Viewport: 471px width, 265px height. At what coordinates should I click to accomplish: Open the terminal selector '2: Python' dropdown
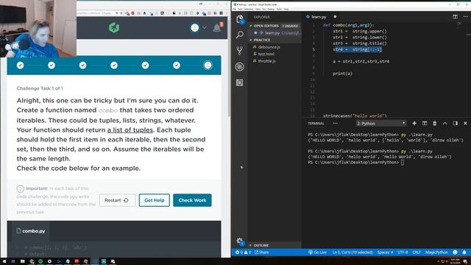click(x=381, y=124)
